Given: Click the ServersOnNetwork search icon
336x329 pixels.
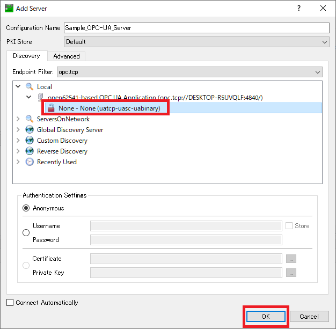Looking at the screenshot, I should pyautogui.click(x=30, y=119).
